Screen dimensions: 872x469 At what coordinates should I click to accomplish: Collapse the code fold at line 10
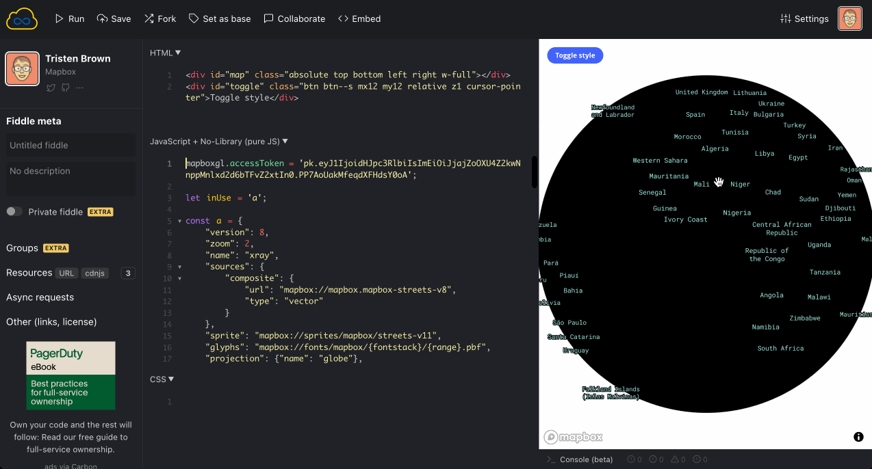(179, 278)
